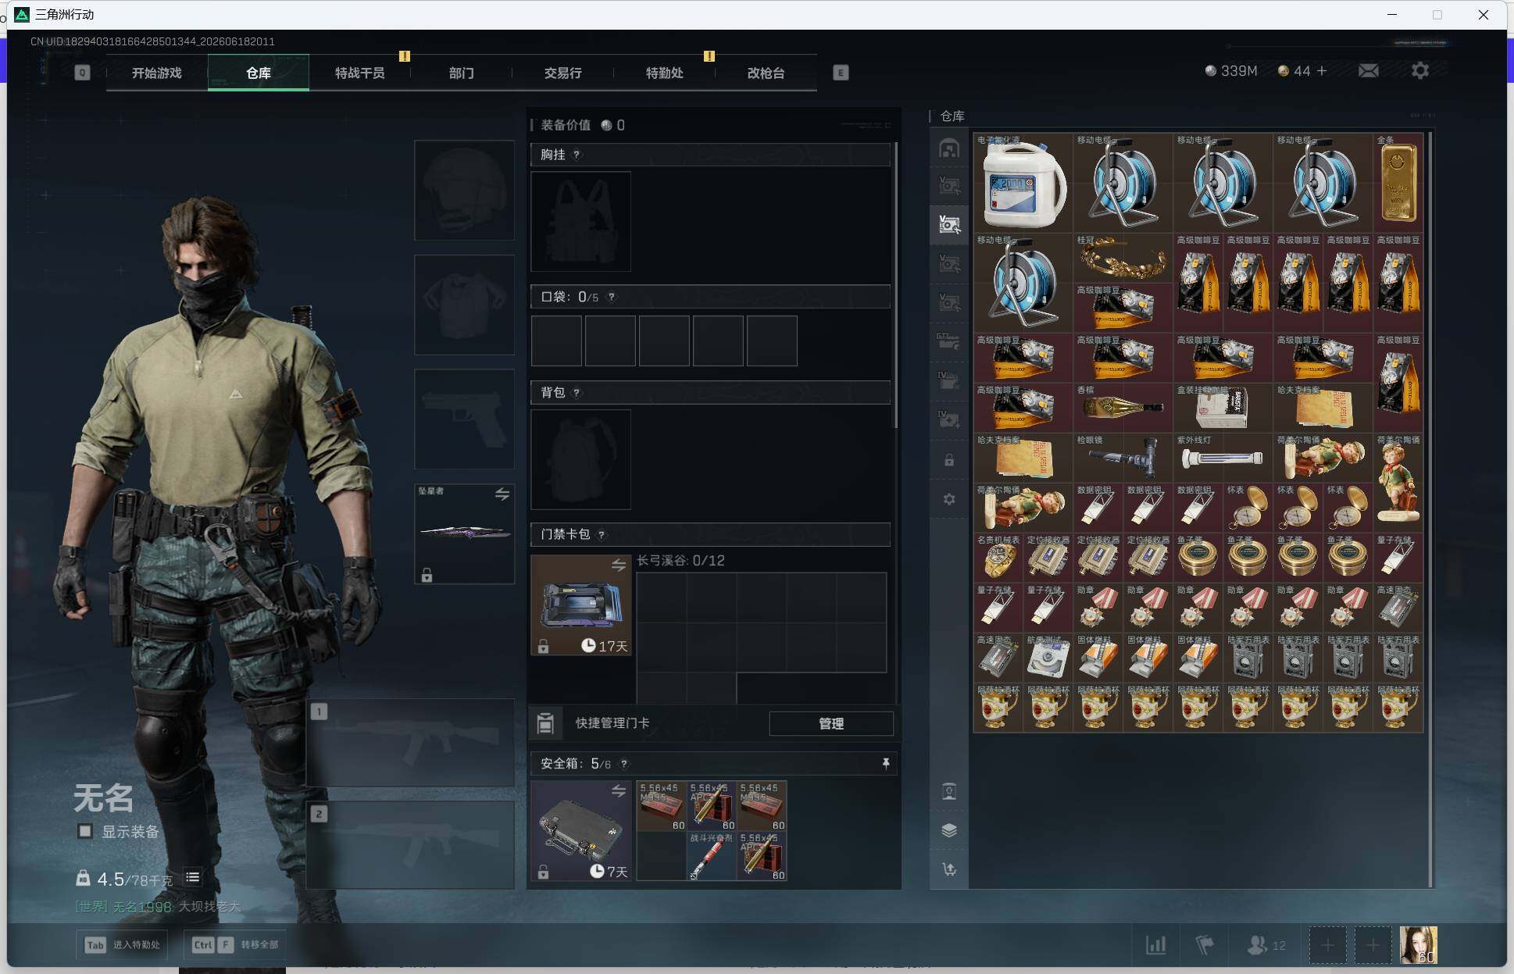Screen dimensions: 1514x974
Task: Click the empty pistol equipment slot
Action: pos(464,419)
